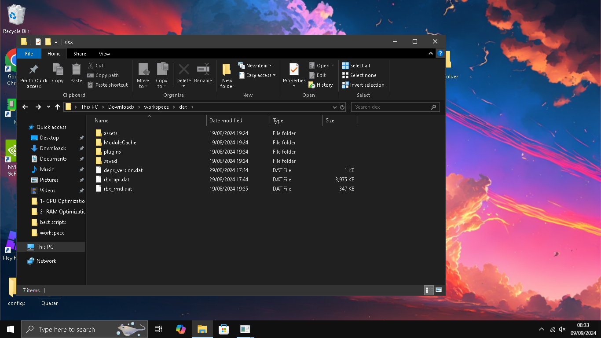This screenshot has height=338, width=601.
Task: Switch to large icons view in status bar
Action: coord(438,290)
